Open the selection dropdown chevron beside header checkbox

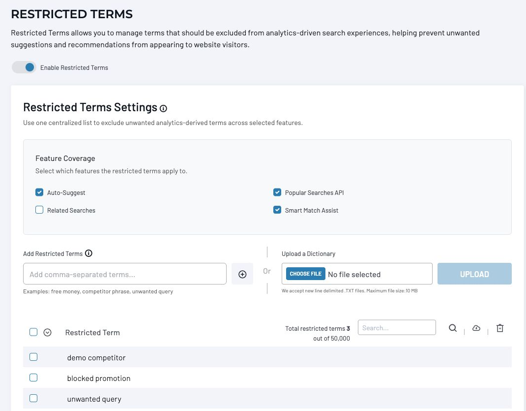[47, 332]
